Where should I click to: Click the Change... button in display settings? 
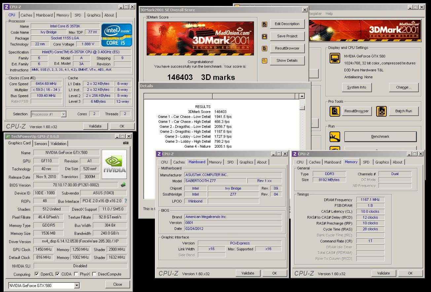[404, 88]
